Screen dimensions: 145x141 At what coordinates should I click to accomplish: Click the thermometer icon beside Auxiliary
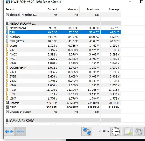click(7, 37)
